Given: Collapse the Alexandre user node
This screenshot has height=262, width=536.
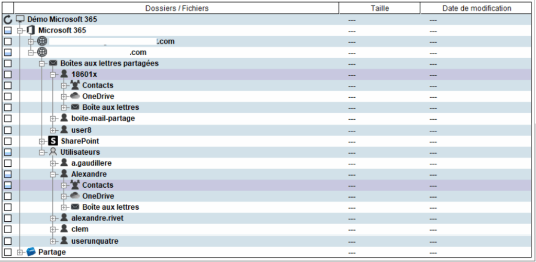Looking at the screenshot, I should click(53, 174).
